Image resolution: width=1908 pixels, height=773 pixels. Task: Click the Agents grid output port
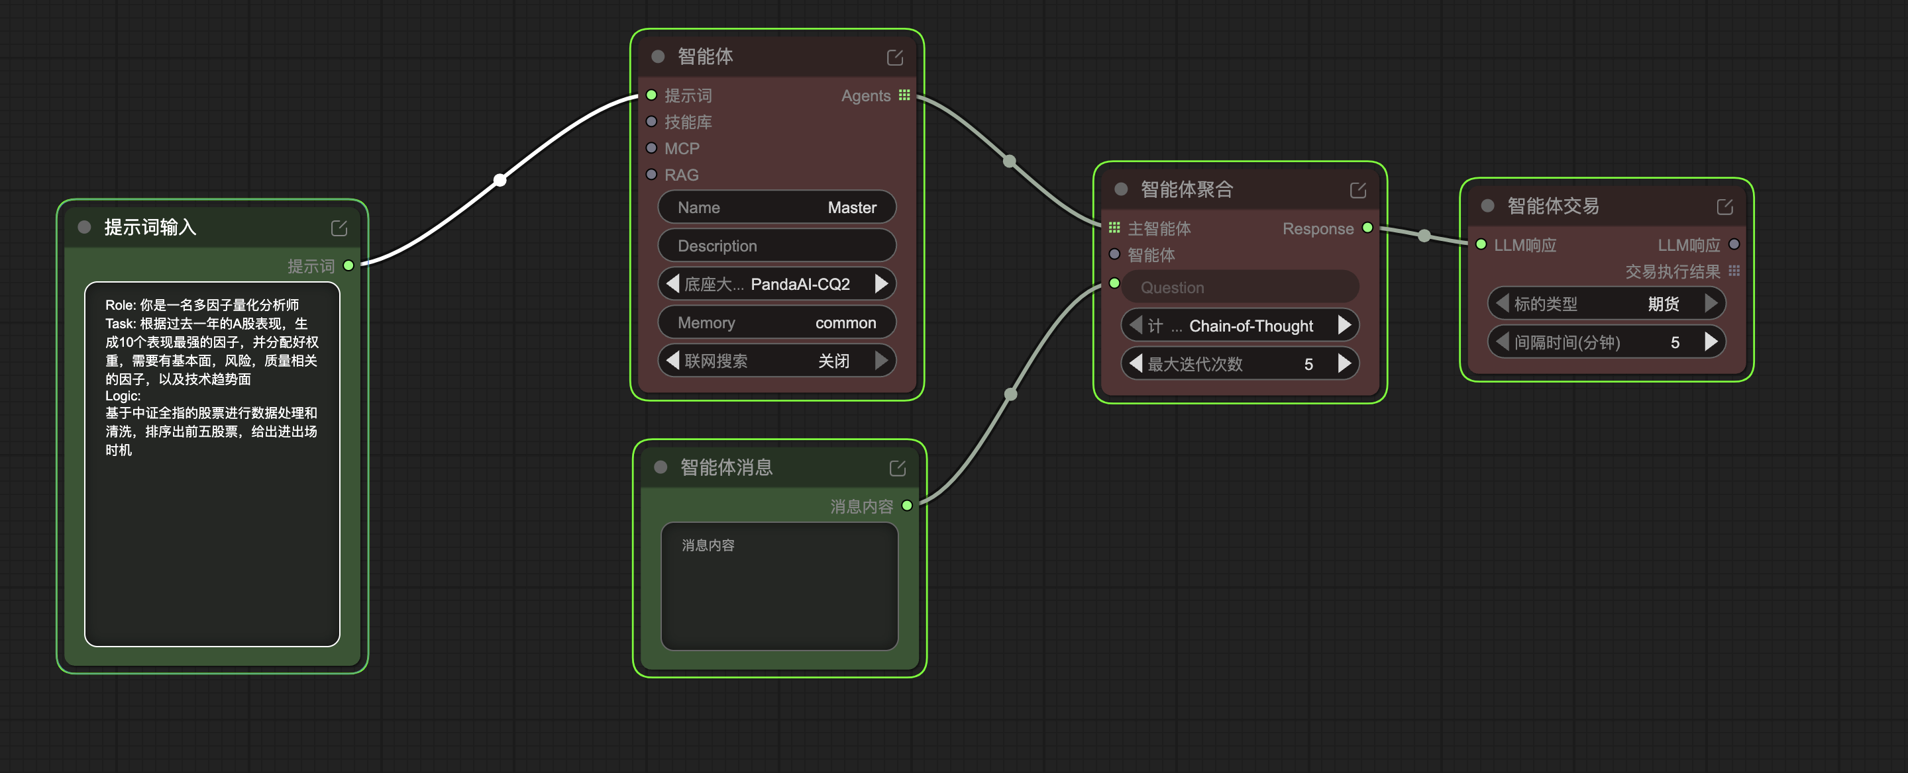tap(904, 95)
